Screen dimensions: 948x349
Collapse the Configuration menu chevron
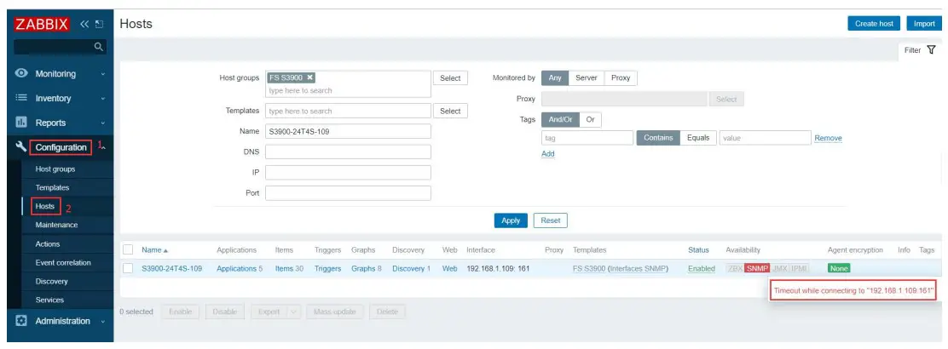[x=103, y=147]
